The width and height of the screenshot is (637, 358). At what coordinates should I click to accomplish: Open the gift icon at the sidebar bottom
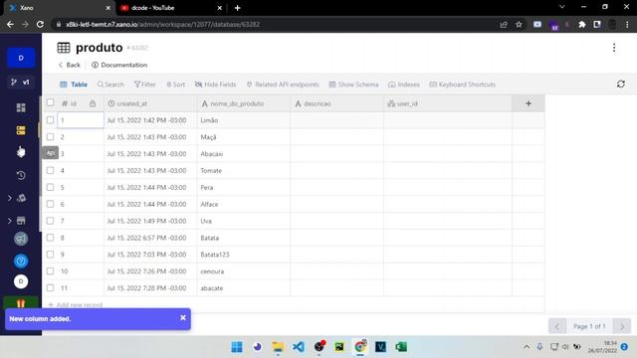[x=21, y=303]
